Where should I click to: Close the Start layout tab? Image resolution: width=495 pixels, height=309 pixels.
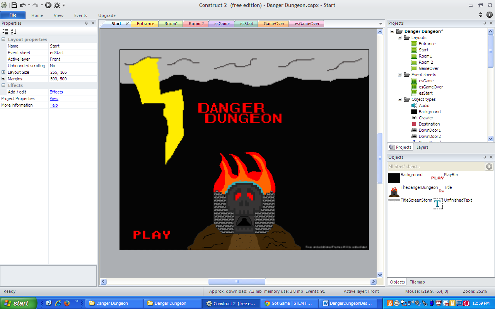(x=127, y=24)
